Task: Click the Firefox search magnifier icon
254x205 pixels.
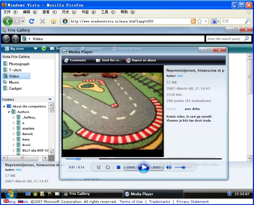Action: tap(247, 21)
